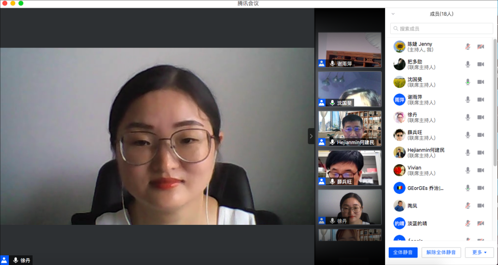Viewport: 498px width, 265px height.
Task: Click the blue 雨萍 avatar icon
Action: point(399,100)
